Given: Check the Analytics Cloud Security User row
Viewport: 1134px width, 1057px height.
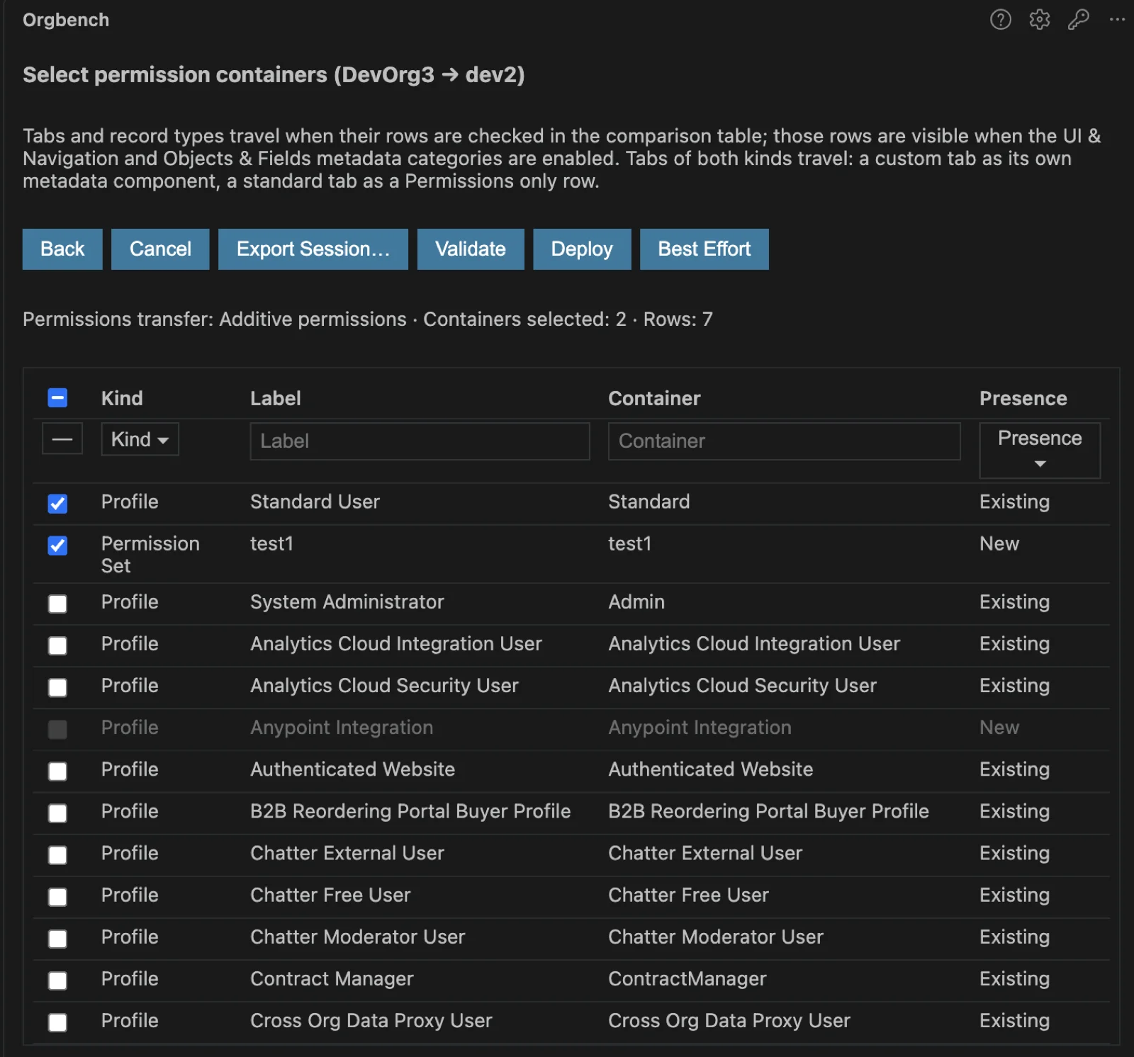Looking at the screenshot, I should coord(57,687).
